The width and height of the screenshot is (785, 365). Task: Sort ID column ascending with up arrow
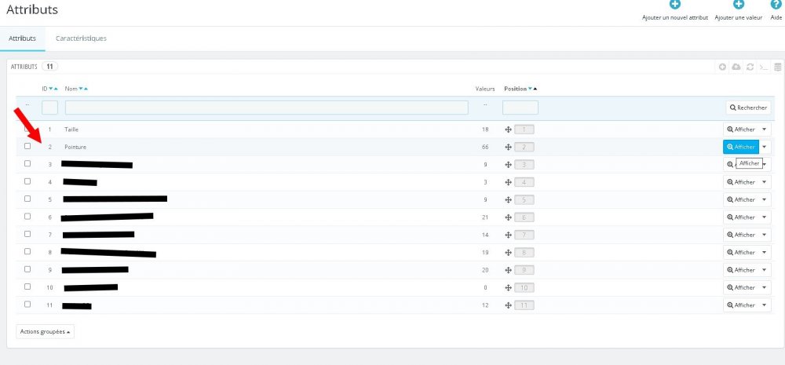56,89
